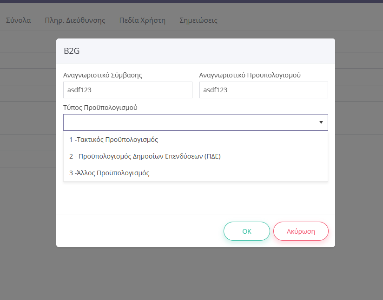
Task: Click the Αναγνωριστικό Σύμβασης label
Action: click(103, 75)
